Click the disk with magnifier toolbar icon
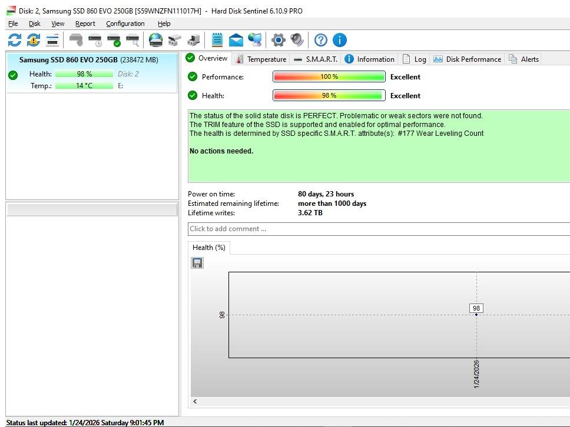Viewport: 570px width, 427px height. tap(132, 40)
